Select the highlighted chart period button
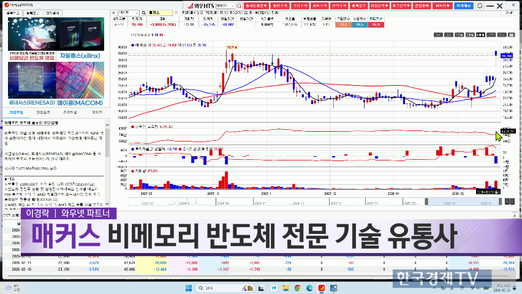This screenshot has width=522, height=294. coord(480,34)
